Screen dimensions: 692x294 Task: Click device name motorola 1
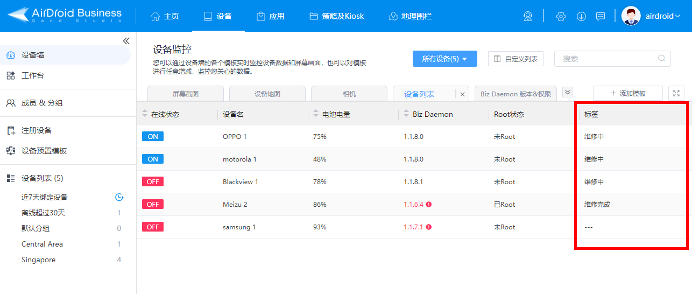coord(239,159)
